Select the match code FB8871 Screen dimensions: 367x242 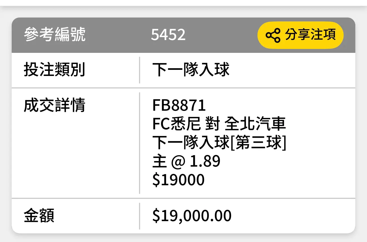[179, 106]
